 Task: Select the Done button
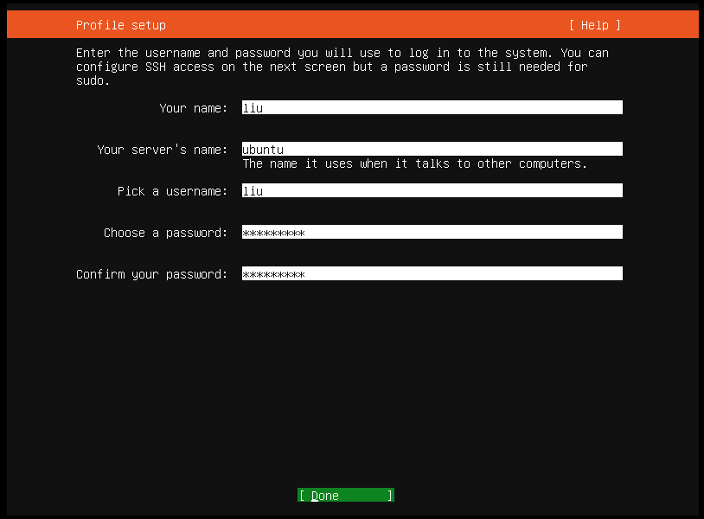pos(346,495)
